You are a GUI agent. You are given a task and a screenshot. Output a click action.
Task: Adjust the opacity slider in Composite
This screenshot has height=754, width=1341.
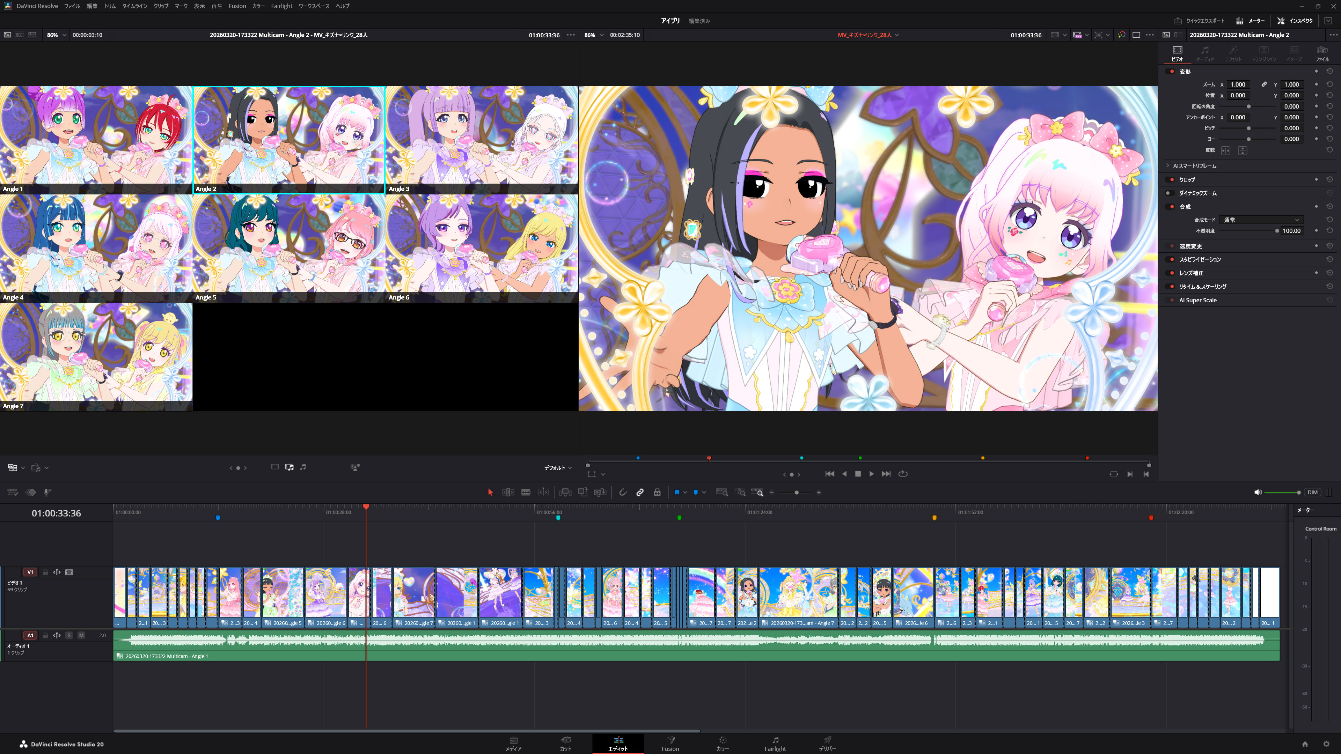click(1276, 230)
